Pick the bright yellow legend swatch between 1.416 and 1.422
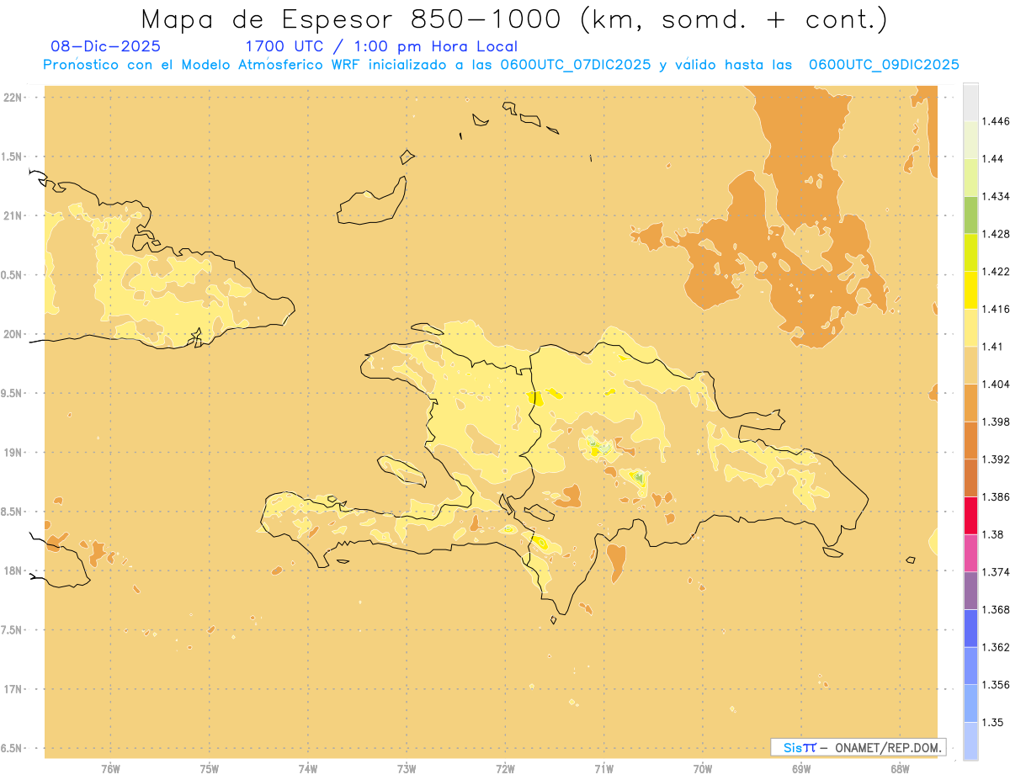 [970, 289]
